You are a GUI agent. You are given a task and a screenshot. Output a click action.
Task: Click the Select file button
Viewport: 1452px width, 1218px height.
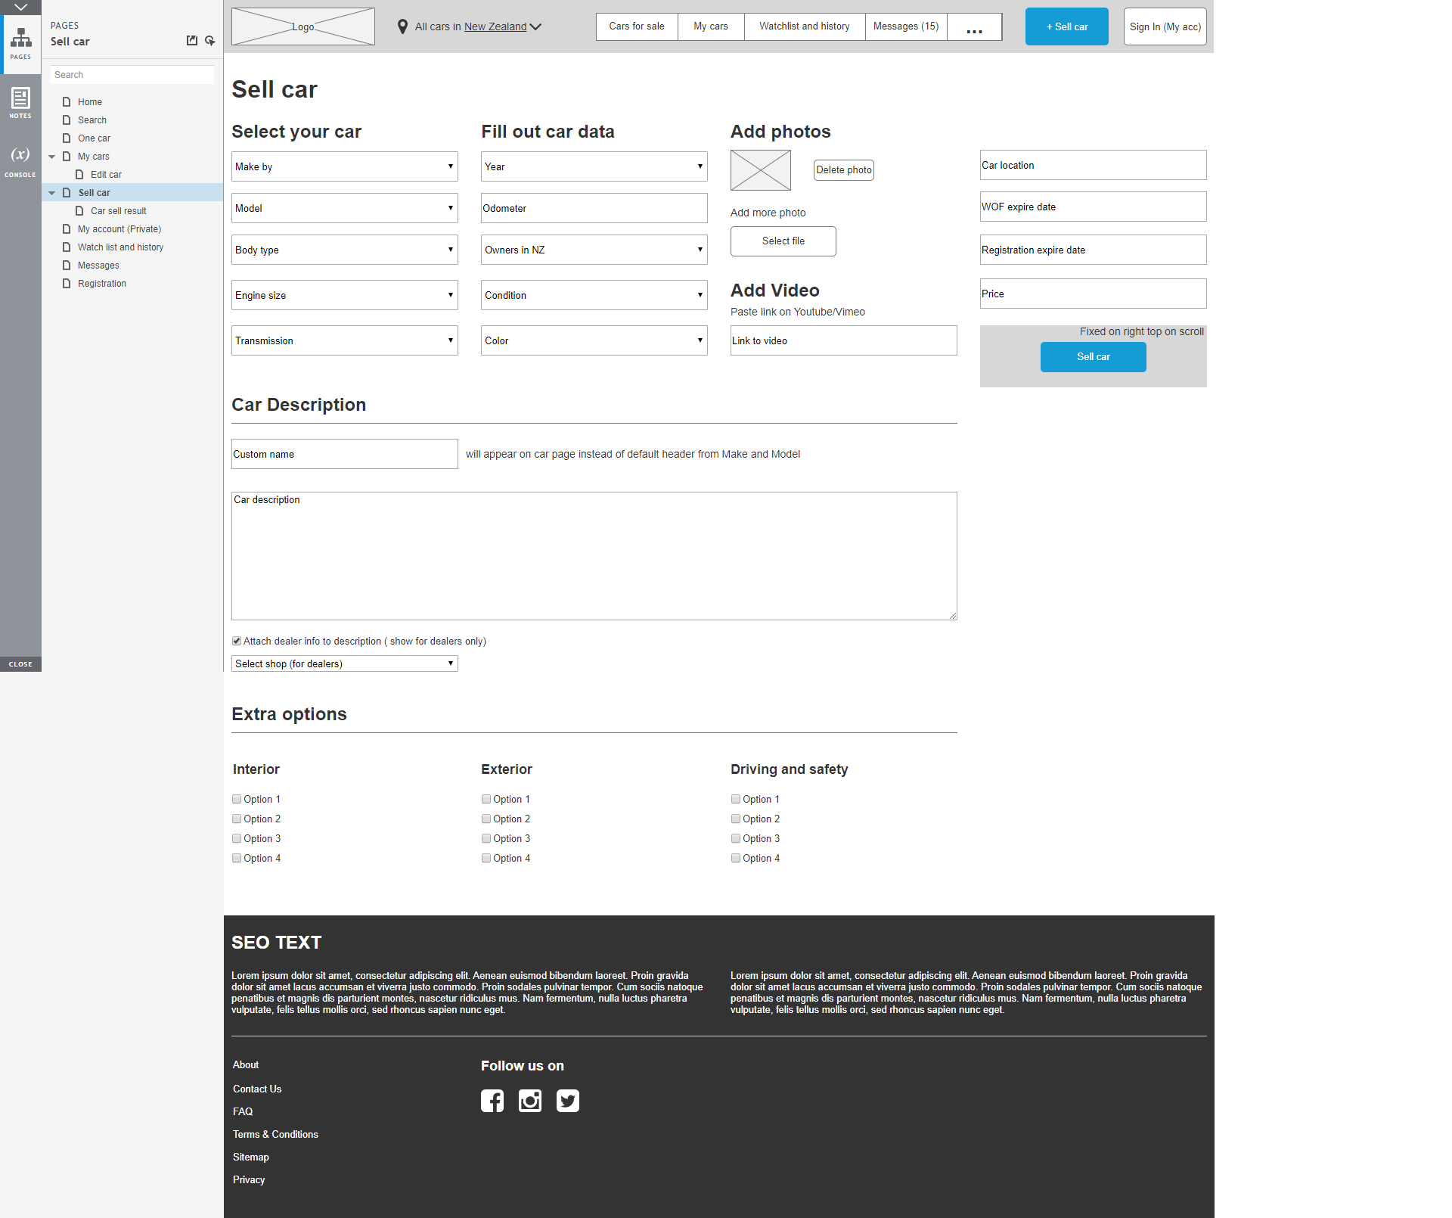783,241
